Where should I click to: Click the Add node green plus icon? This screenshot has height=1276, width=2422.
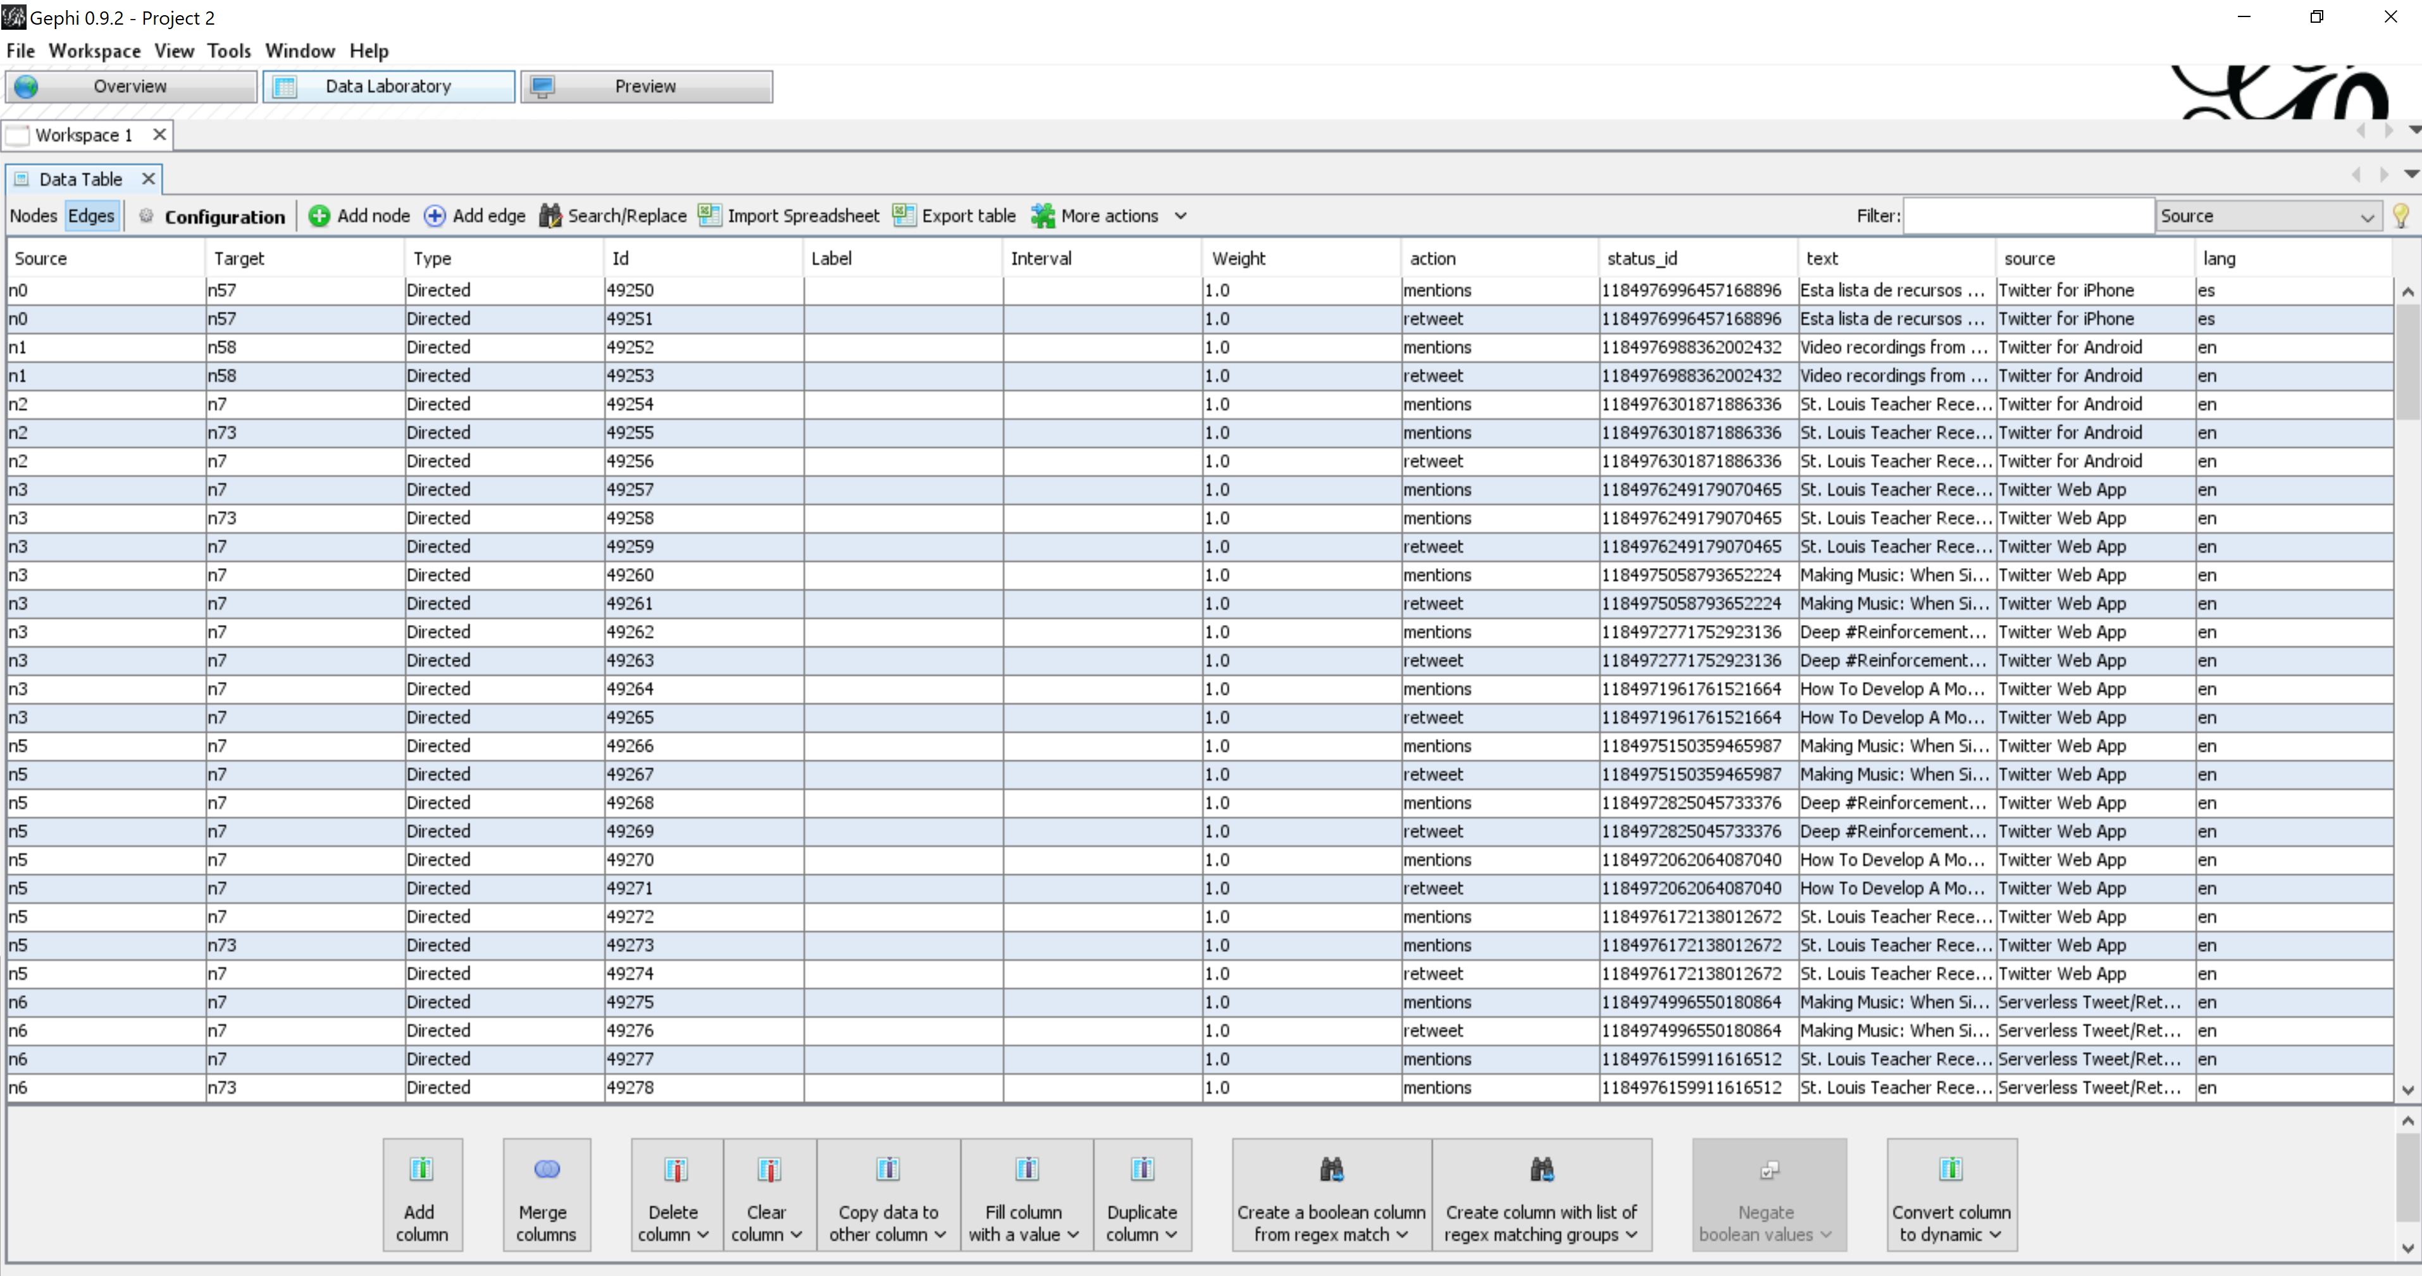click(x=319, y=216)
